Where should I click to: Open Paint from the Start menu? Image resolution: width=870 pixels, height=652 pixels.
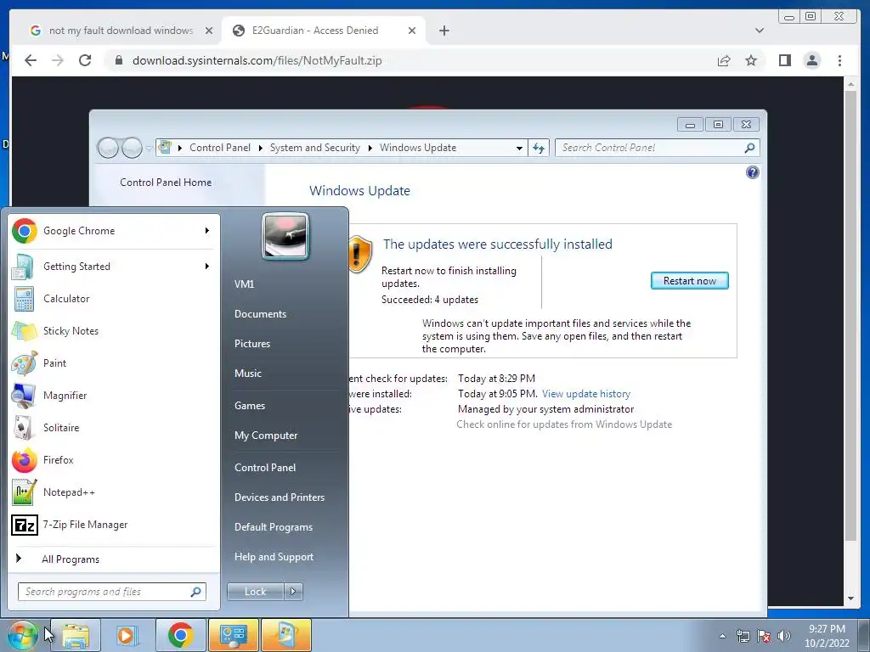pos(114,363)
